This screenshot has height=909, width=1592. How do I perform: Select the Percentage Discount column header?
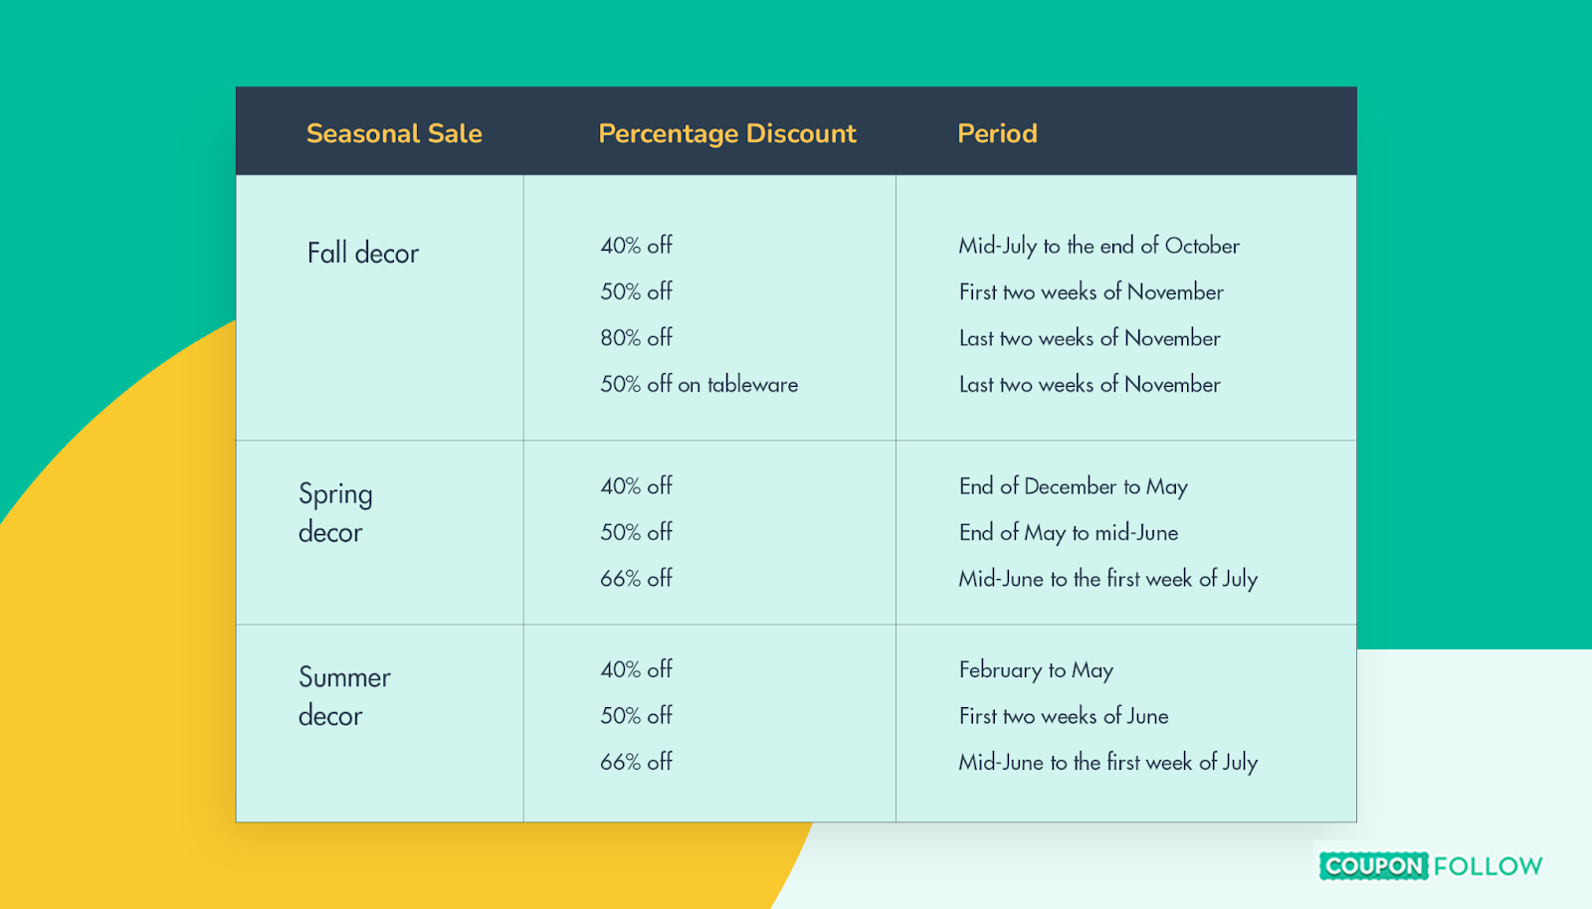727,133
